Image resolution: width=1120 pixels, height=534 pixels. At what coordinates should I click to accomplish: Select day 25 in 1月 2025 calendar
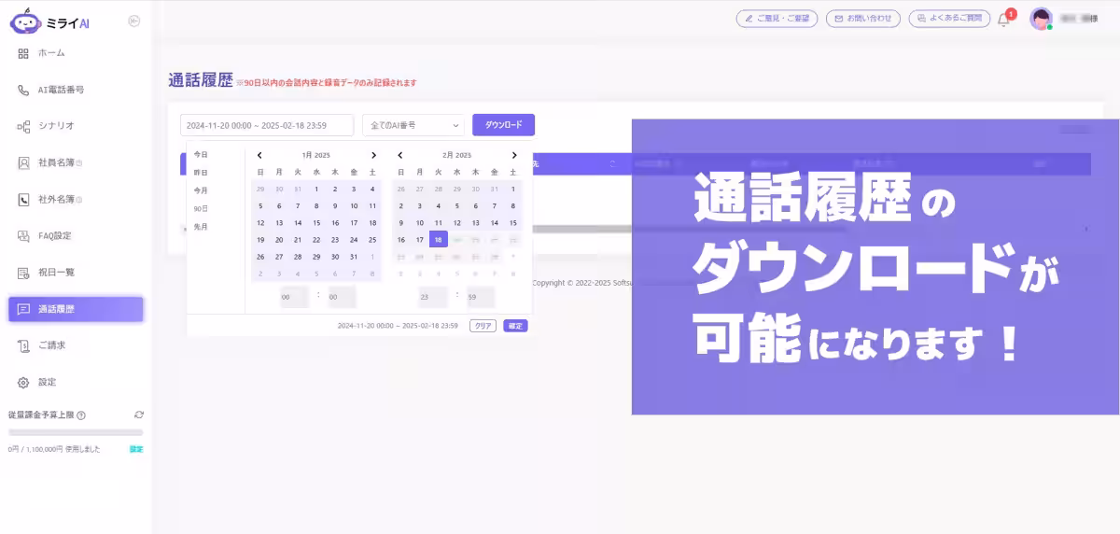coord(372,240)
